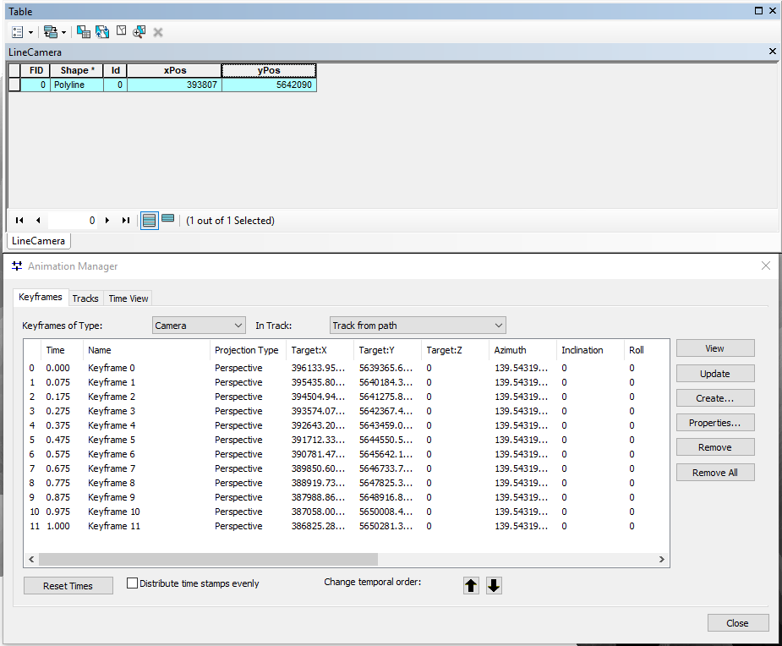Go to the previous record

click(x=38, y=221)
